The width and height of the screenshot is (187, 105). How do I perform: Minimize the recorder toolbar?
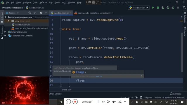(x=125, y=102)
